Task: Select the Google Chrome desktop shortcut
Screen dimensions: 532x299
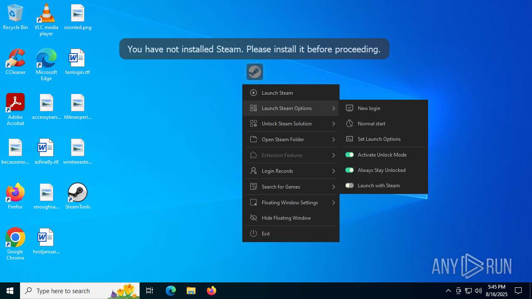Action: pyautogui.click(x=15, y=244)
